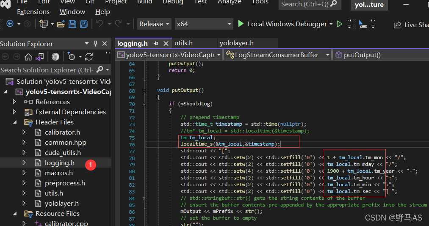Click Show All Files globe icon
This screenshot has width=429, height=226.
tap(55, 57)
